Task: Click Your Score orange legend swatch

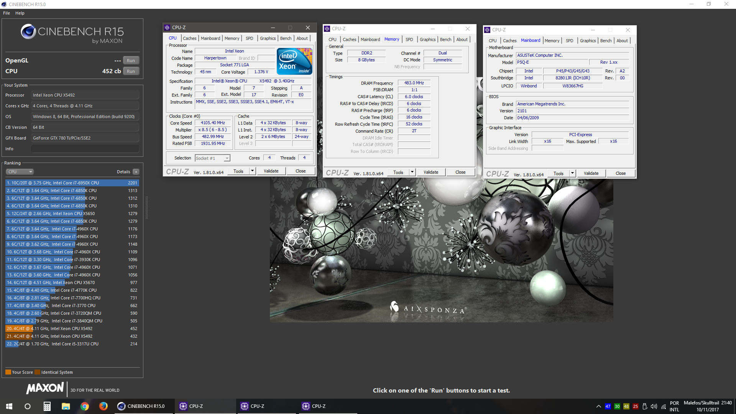Action: (8, 372)
